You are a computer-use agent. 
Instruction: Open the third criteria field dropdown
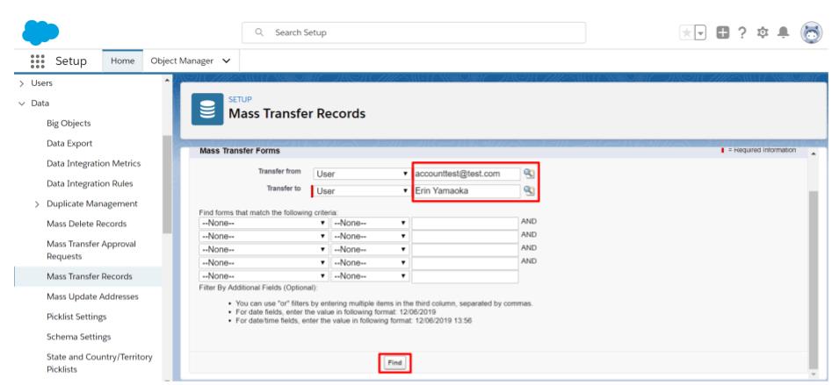click(x=264, y=249)
